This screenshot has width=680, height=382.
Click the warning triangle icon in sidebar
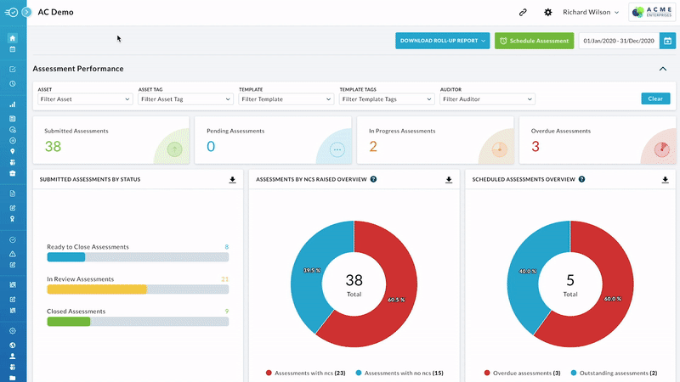(13, 254)
